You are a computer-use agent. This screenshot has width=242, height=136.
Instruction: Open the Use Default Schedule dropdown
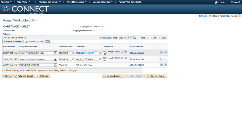tap(56, 65)
